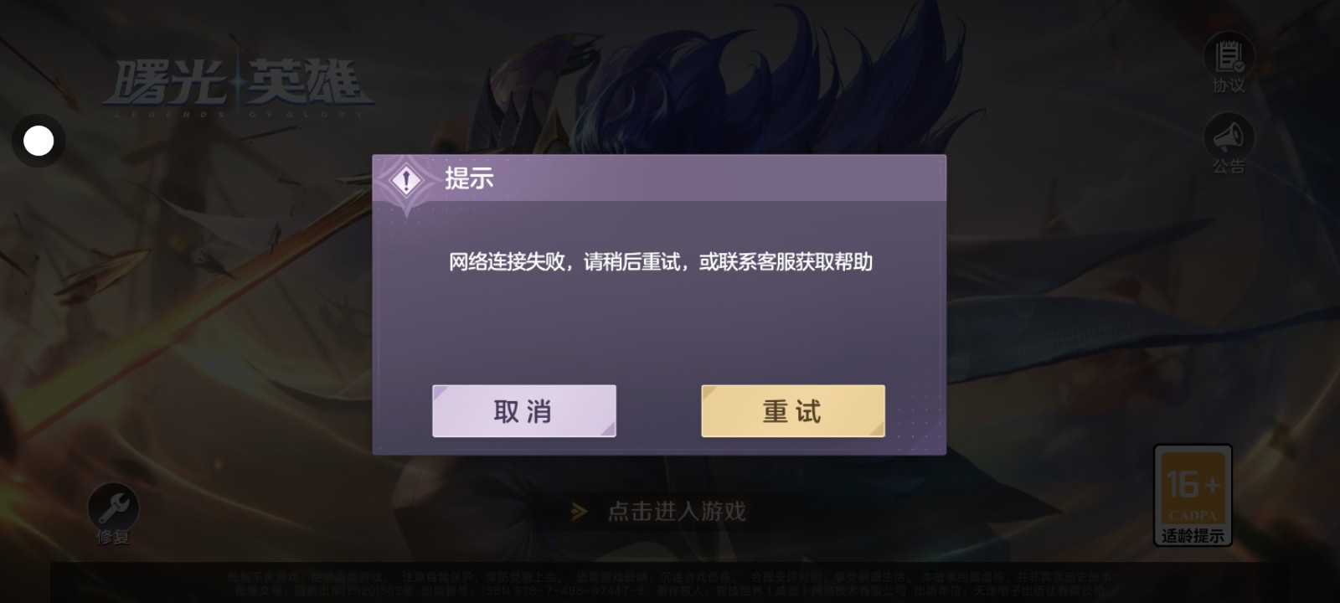Tap the floating white circle assistive button

[39, 141]
